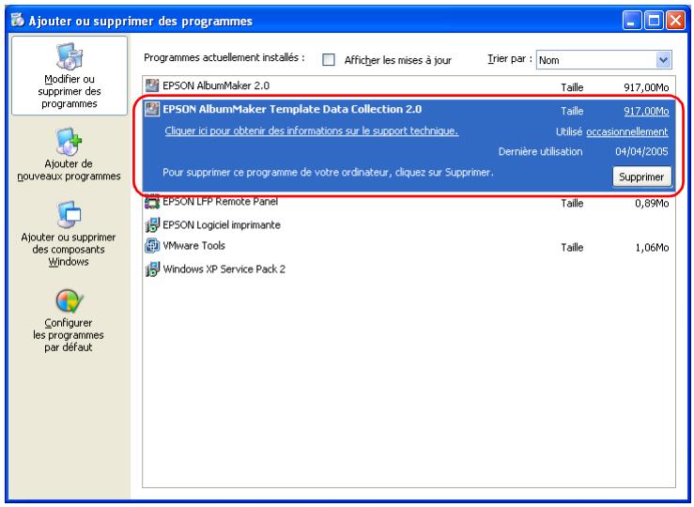Viewport: 694px width, 507px height.
Task: Select EPSON AlbumMaker 2.0 entry text
Action: [x=216, y=85]
